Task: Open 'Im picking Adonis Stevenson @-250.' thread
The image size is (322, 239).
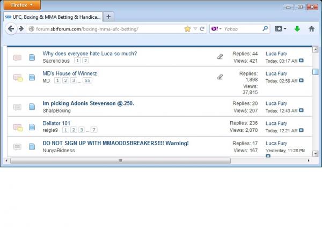Action: click(88, 103)
